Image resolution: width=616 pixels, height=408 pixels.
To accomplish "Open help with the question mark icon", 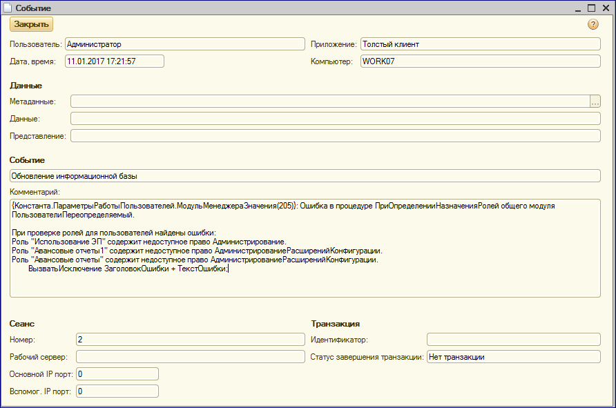I will [593, 25].
